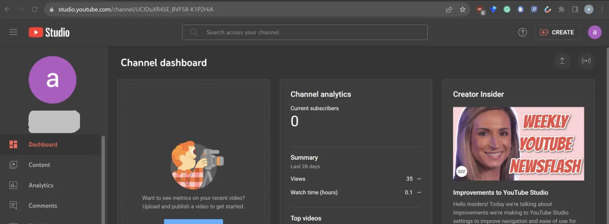Click the search magnifier icon
The height and width of the screenshot is (224, 609).
click(194, 32)
